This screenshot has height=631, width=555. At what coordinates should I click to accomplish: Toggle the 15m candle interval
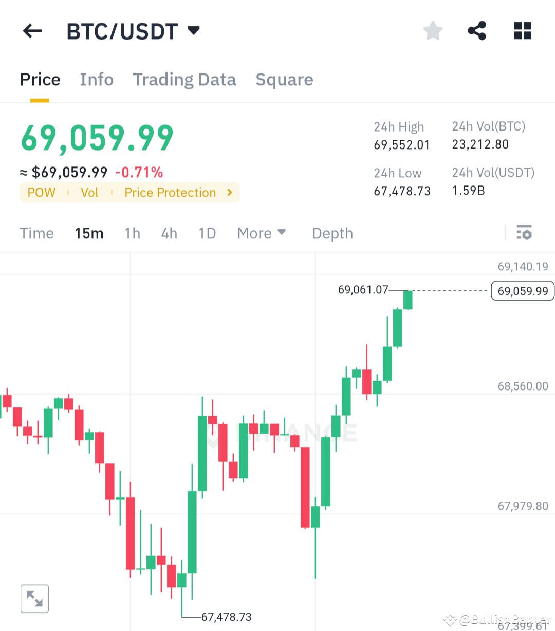click(89, 233)
